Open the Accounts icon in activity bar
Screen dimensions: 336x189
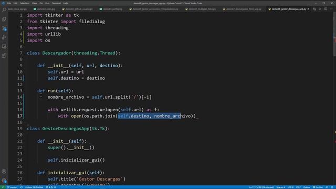click(x=4, y=171)
